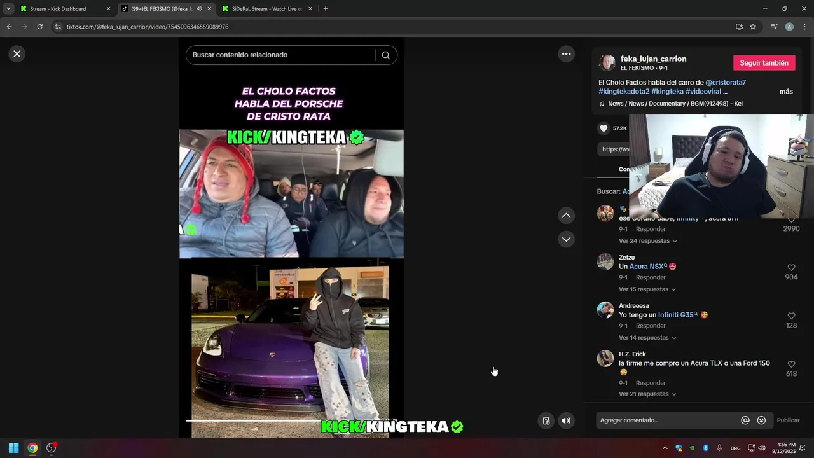Open the three-dot video options menu
The width and height of the screenshot is (814, 458).
tap(566, 54)
